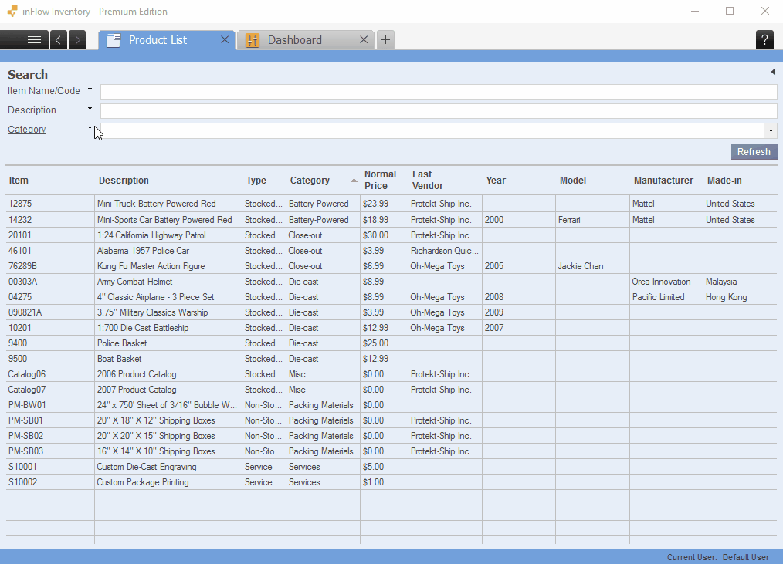Image resolution: width=783 pixels, height=564 pixels.
Task: Expand the Item Name/Code filter dropdown
Action: click(90, 90)
